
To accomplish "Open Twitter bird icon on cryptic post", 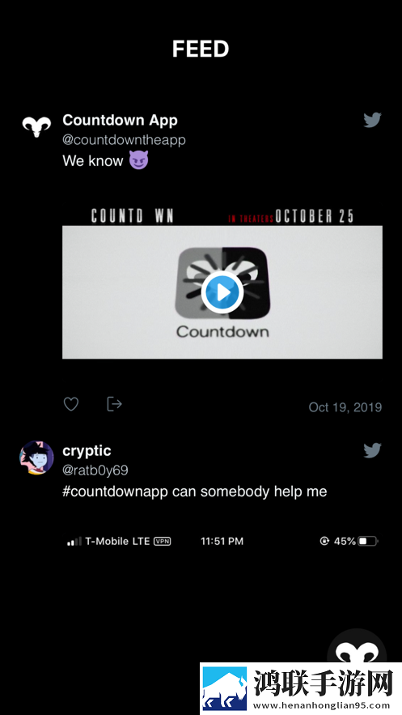I will point(372,450).
